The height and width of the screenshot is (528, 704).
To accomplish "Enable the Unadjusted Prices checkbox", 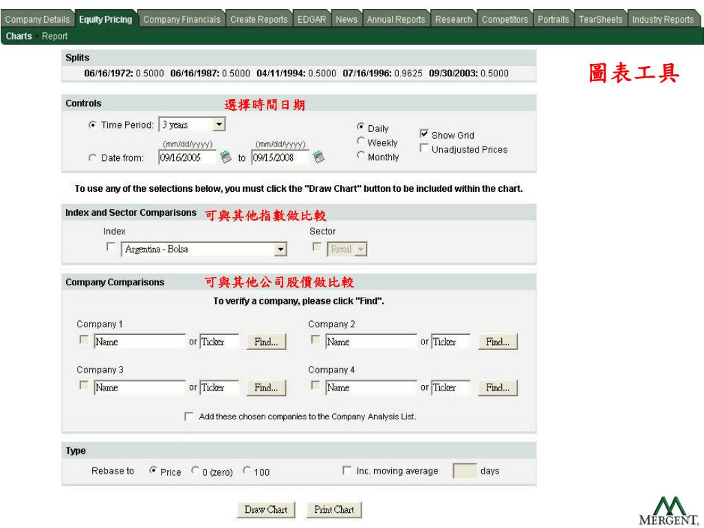I will pos(423,148).
